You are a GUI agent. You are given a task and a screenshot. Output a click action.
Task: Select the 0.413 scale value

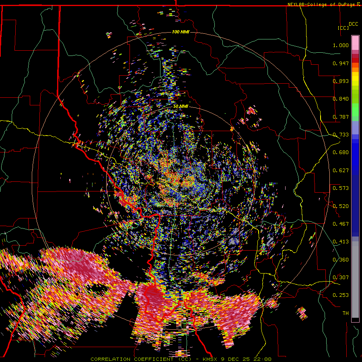[341, 242]
